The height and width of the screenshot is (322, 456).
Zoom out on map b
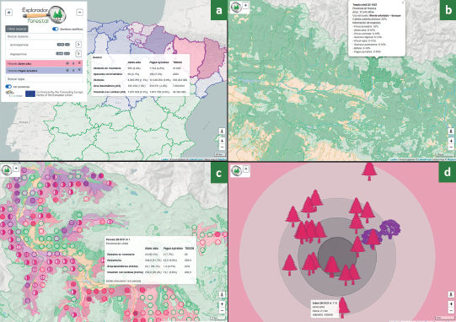(x=451, y=148)
